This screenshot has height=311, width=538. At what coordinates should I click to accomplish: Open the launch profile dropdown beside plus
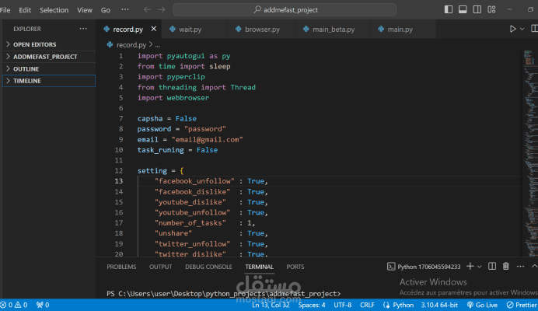[x=480, y=267]
